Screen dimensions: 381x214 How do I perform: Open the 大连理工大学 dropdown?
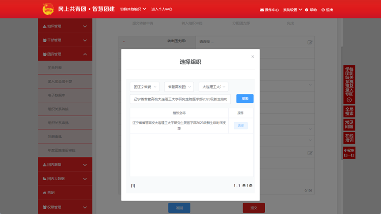[213, 87]
